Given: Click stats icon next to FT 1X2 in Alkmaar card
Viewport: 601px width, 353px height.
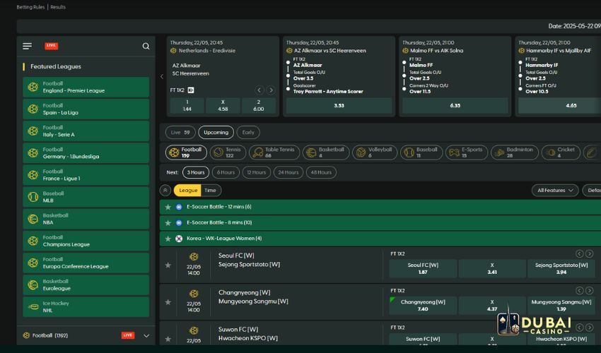Looking at the screenshot, I should pyautogui.click(x=191, y=90).
